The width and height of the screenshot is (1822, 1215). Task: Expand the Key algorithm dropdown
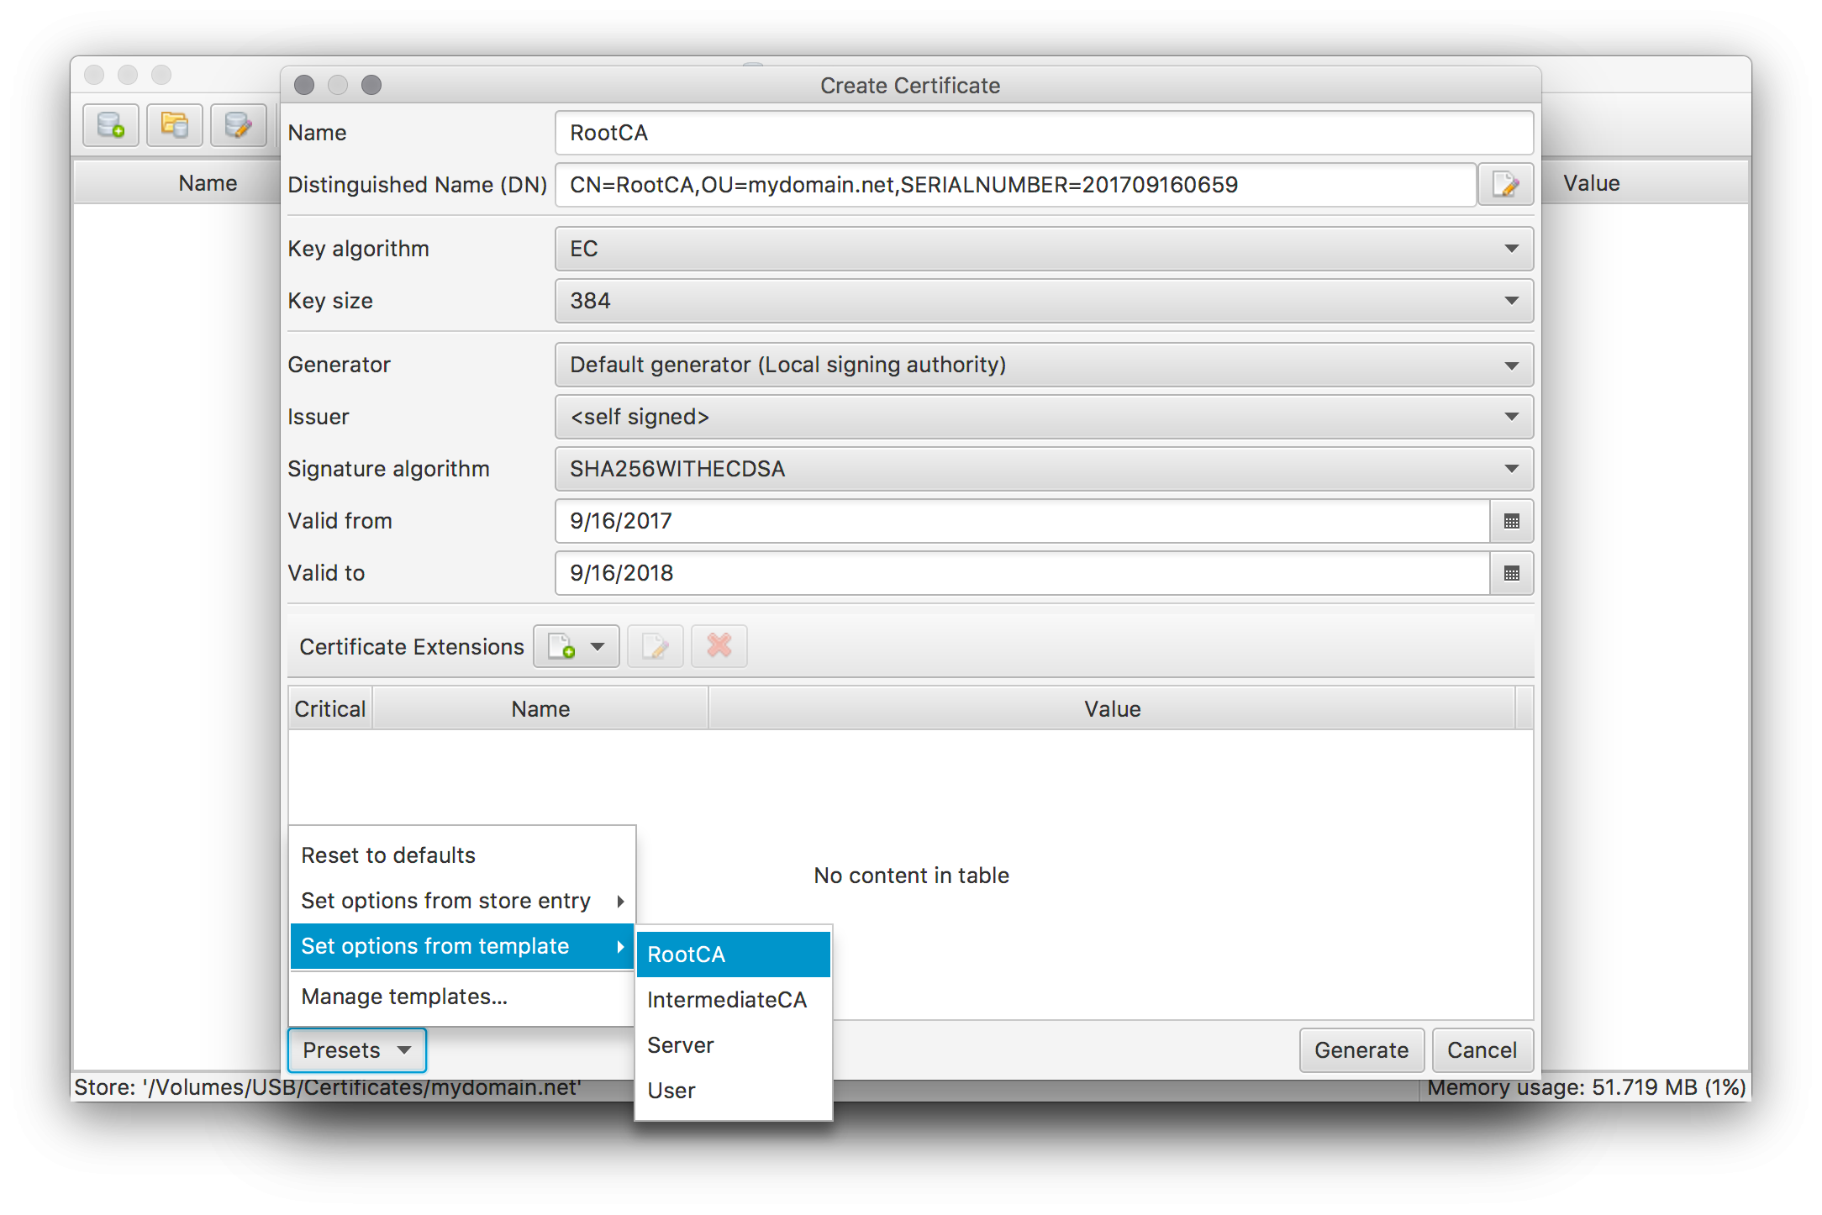pos(1045,249)
